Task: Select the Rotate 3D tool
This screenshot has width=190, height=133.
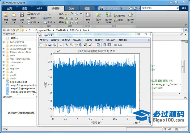Action: 81,45
